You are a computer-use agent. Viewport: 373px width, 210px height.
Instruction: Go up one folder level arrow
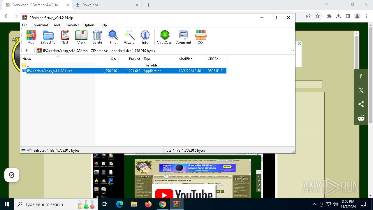tap(27, 50)
